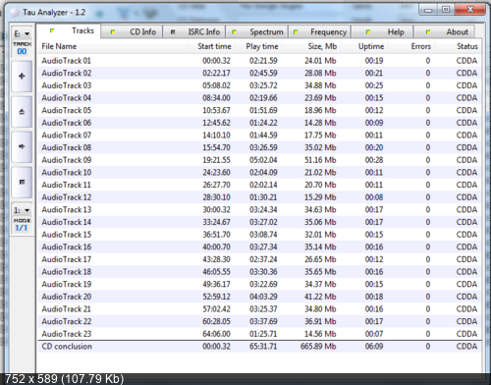Select the AudioTrack 20 row
This screenshot has height=385, width=491.
point(259,297)
